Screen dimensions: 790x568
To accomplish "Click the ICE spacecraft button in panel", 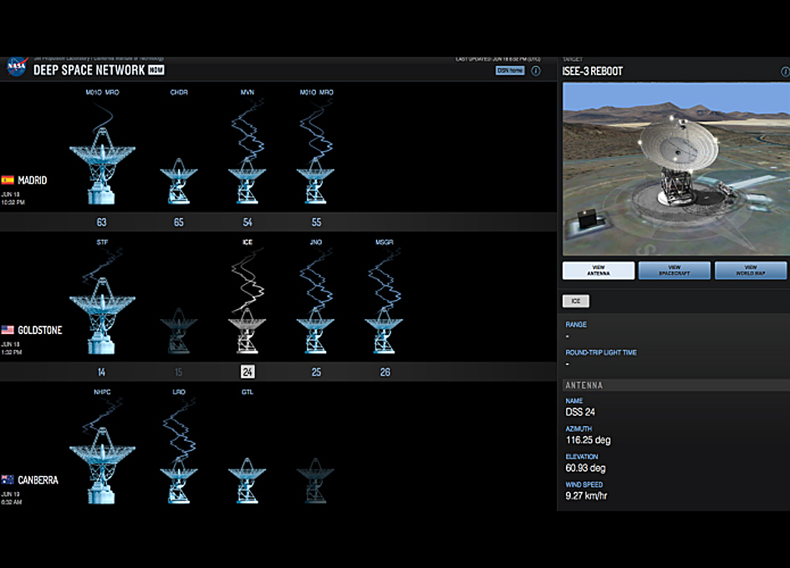I will tap(576, 301).
